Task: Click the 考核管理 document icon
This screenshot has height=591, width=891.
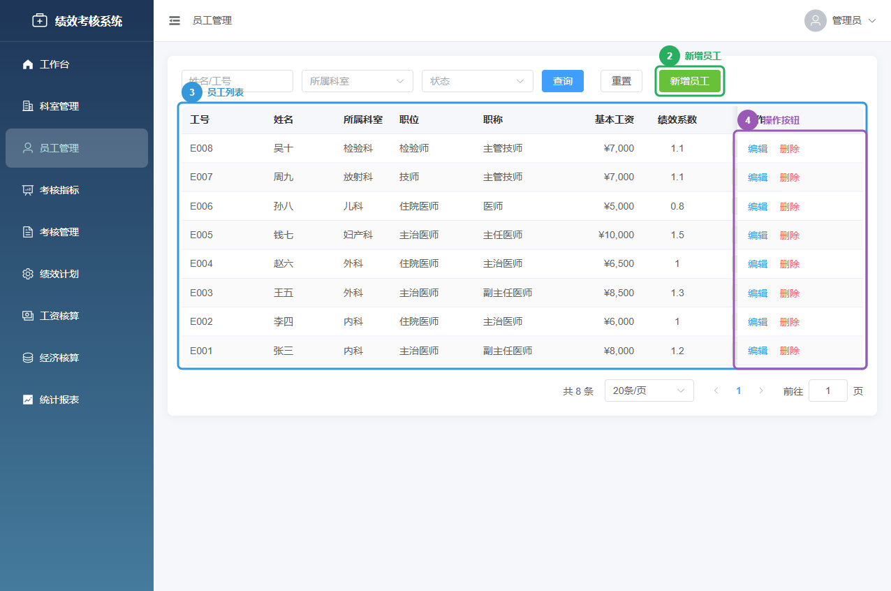Action: pyautogui.click(x=28, y=231)
